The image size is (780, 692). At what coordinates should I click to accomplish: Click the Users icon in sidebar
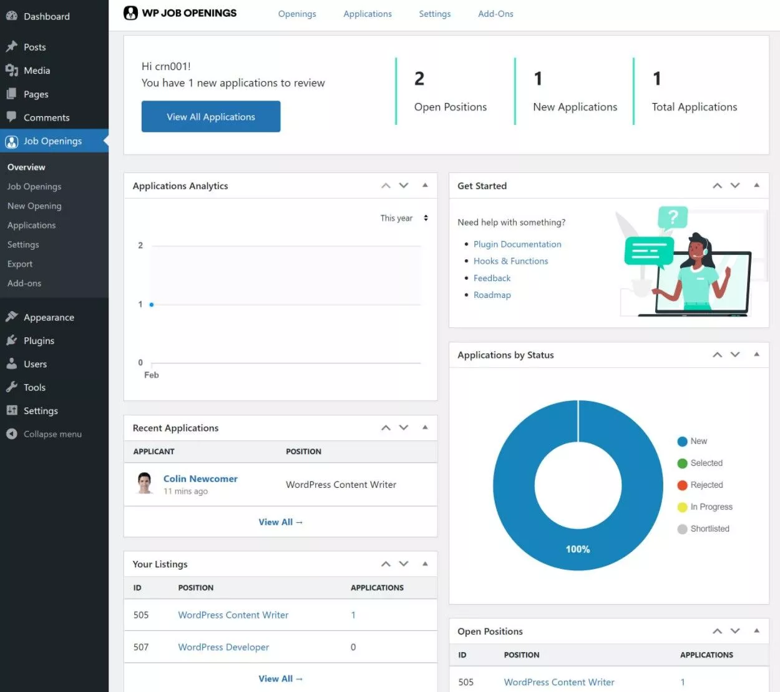coord(11,363)
